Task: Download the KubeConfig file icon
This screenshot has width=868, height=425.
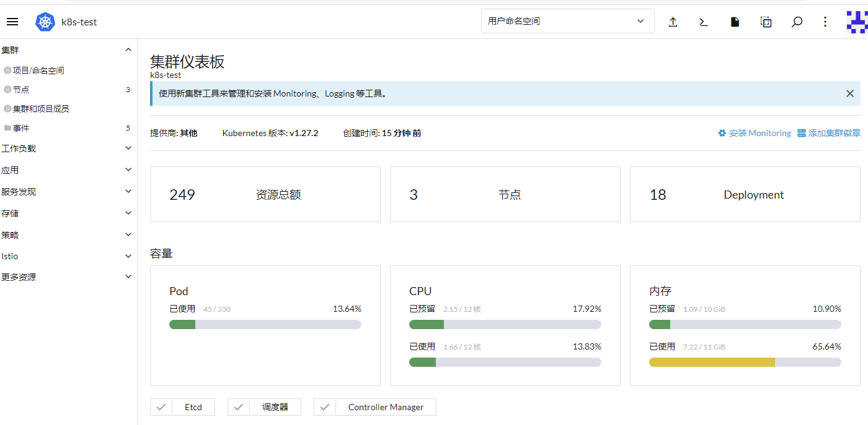Action: point(735,22)
